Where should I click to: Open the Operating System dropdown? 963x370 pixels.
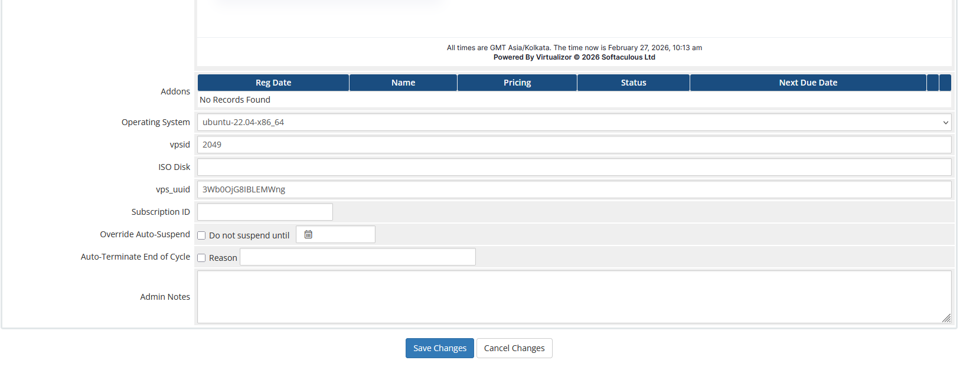point(574,122)
